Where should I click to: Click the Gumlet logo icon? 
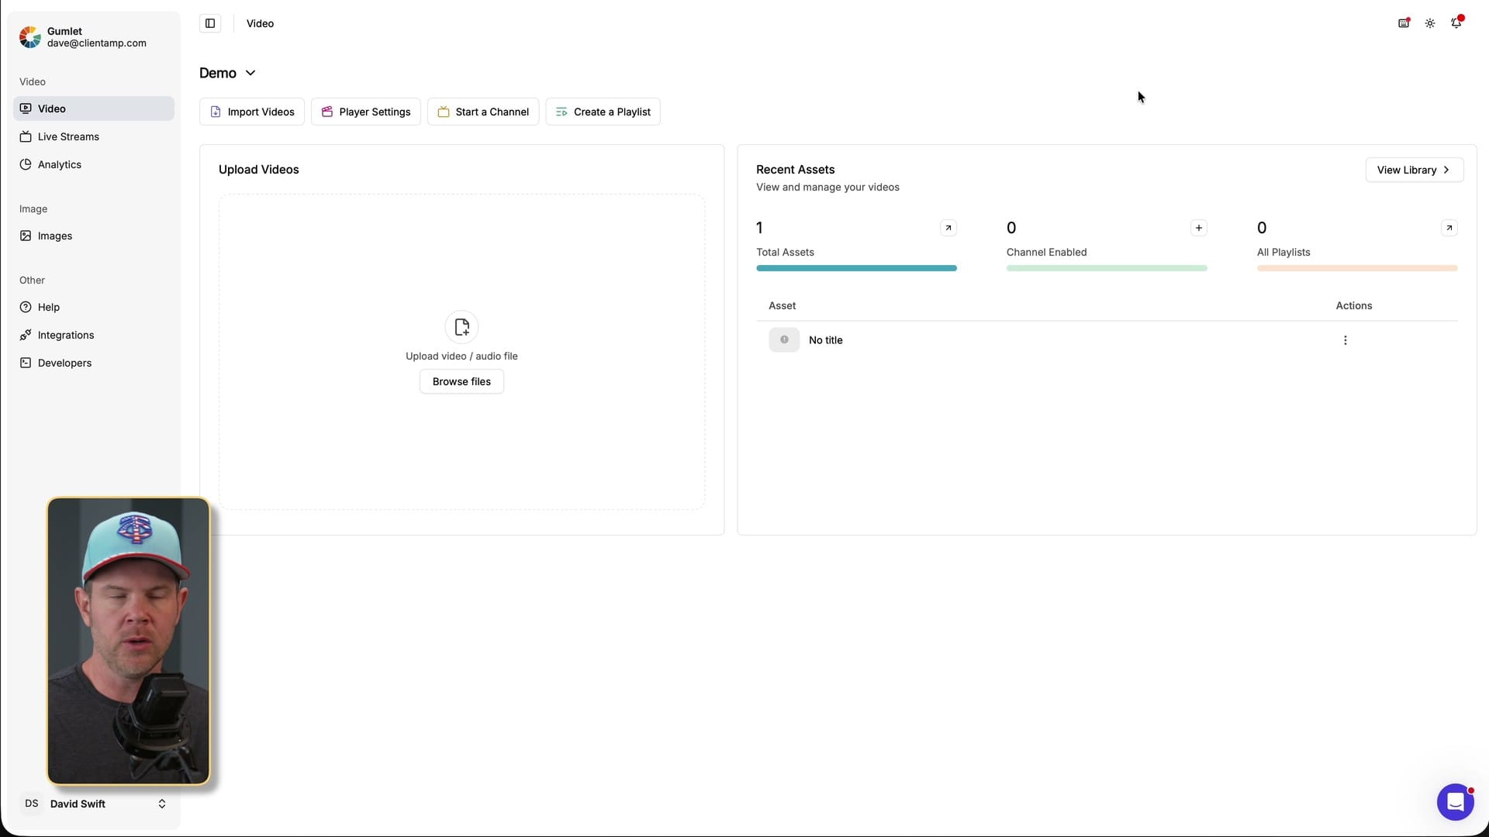pos(29,36)
